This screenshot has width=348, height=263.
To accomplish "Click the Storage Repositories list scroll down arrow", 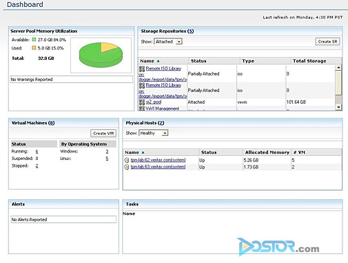I will pyautogui.click(x=338, y=107).
